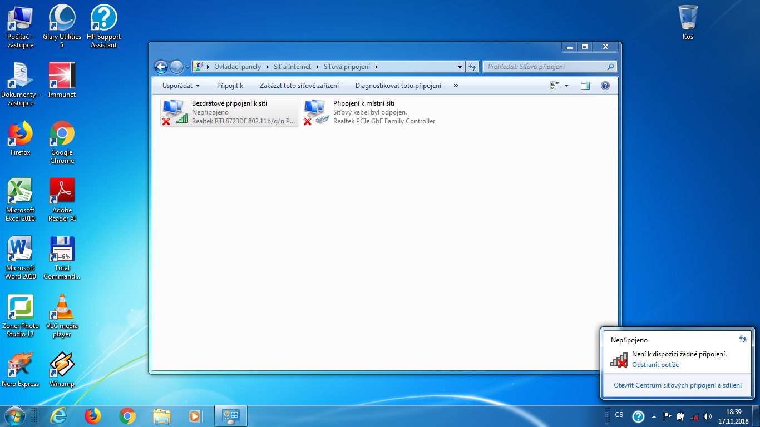The width and height of the screenshot is (760, 427).
Task: Click Diagnostikovat toto připojení
Action: [x=398, y=86]
